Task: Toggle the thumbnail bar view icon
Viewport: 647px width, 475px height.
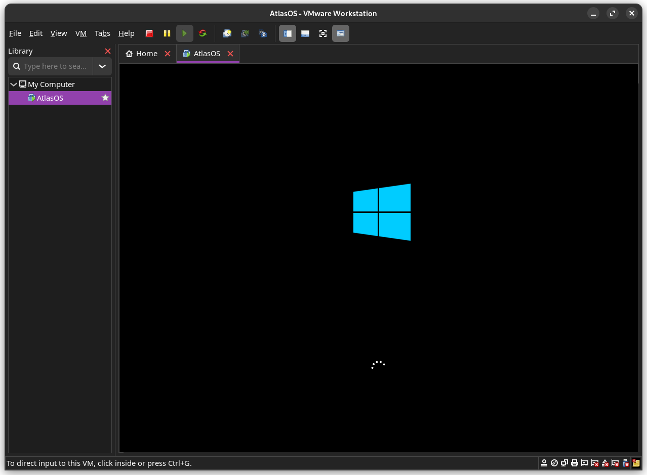Action: pos(305,33)
